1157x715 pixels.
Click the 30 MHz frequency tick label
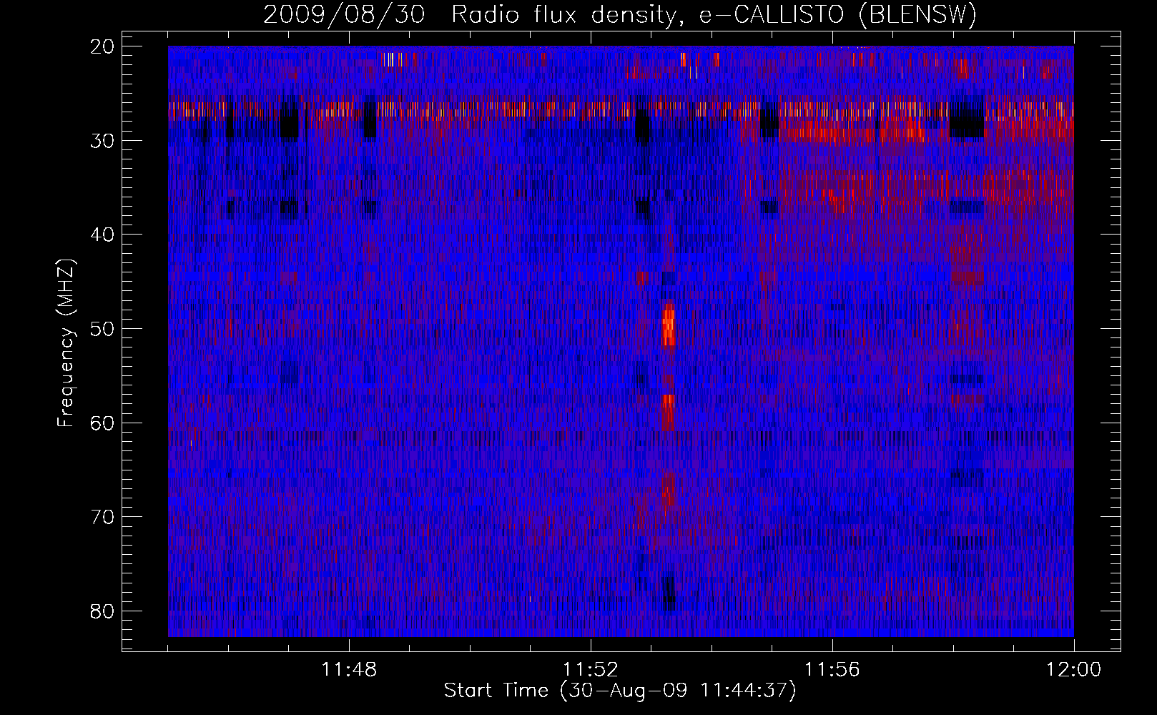103,140
